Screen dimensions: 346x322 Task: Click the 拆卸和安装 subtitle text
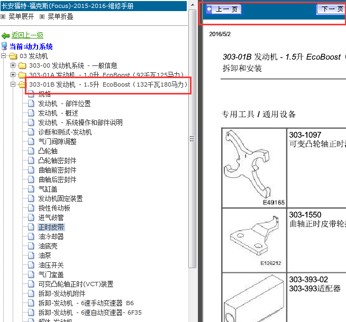click(242, 68)
